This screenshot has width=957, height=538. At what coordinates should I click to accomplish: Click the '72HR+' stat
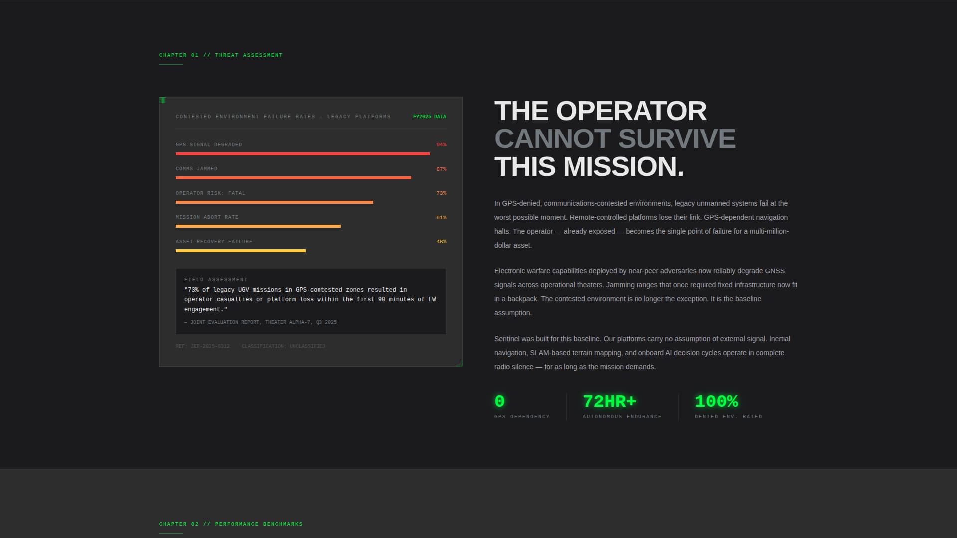click(609, 402)
